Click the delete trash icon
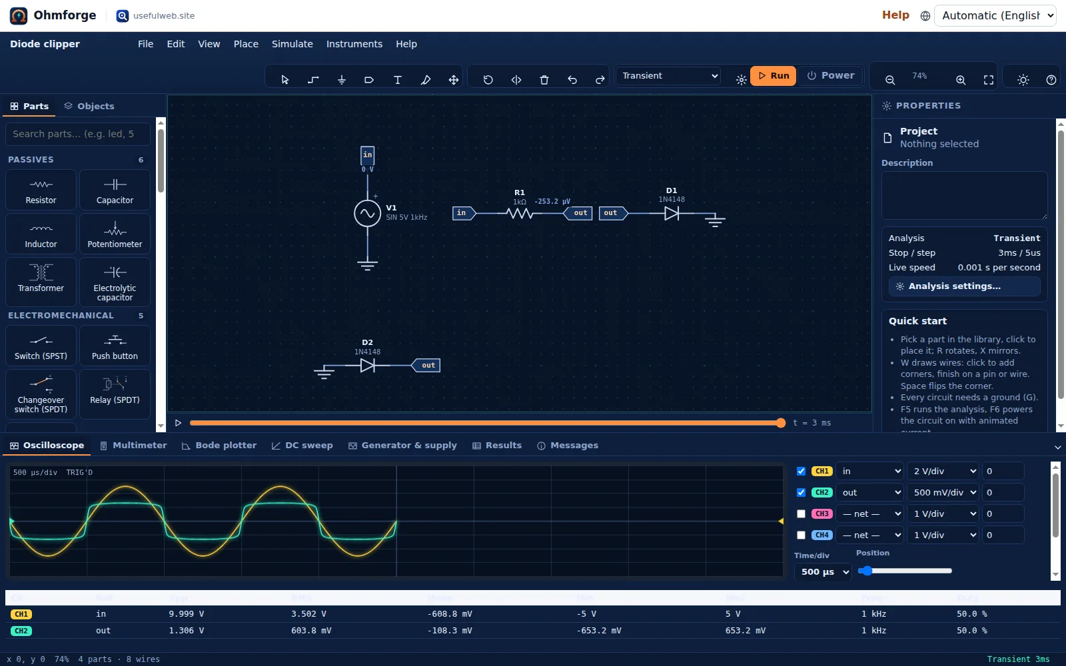 click(544, 80)
